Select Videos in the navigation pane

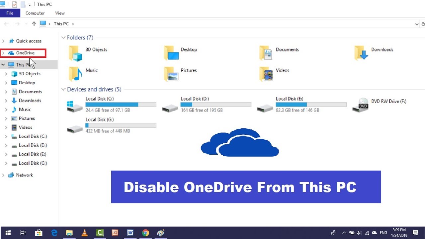(22, 127)
